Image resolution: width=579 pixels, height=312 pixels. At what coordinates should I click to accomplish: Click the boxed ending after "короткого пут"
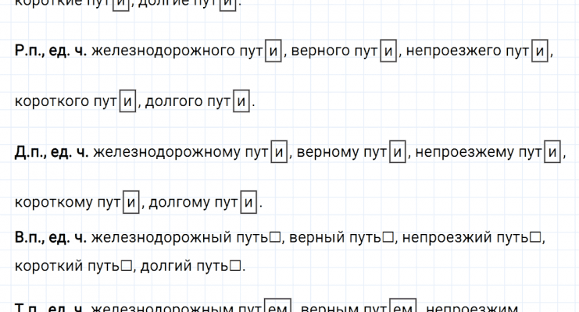(x=128, y=102)
